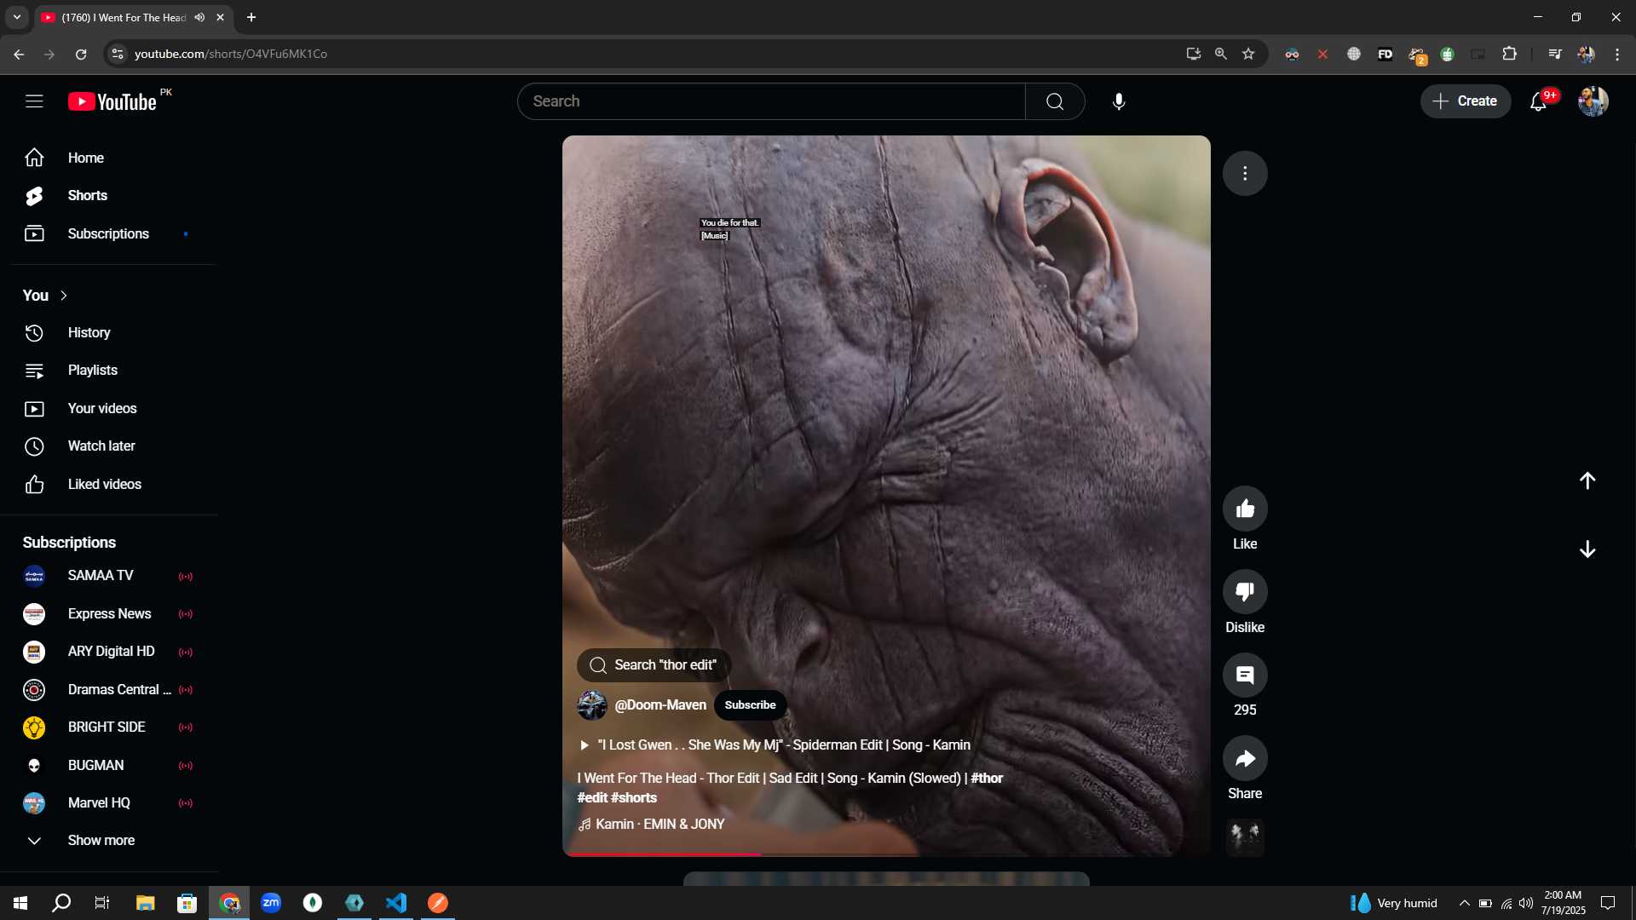Open the #thor hashtag
Viewport: 1636px width, 920px height.
pos(987,779)
